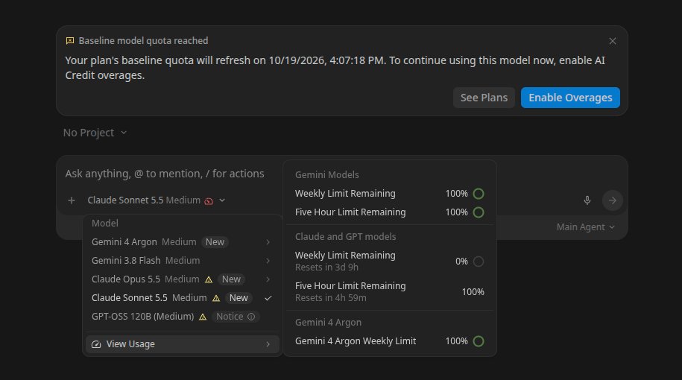Expand Gemini 3.8 Flash options chevron
The width and height of the screenshot is (682, 380).
point(268,261)
